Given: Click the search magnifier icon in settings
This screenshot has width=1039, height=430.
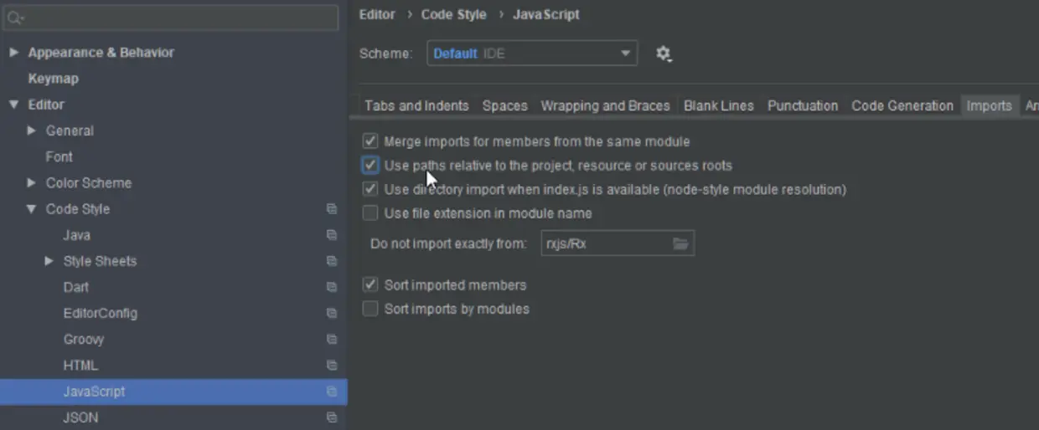Looking at the screenshot, I should 15,18.
